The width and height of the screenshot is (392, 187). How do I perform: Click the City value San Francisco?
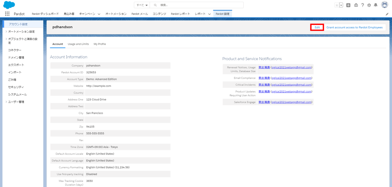[94, 113]
